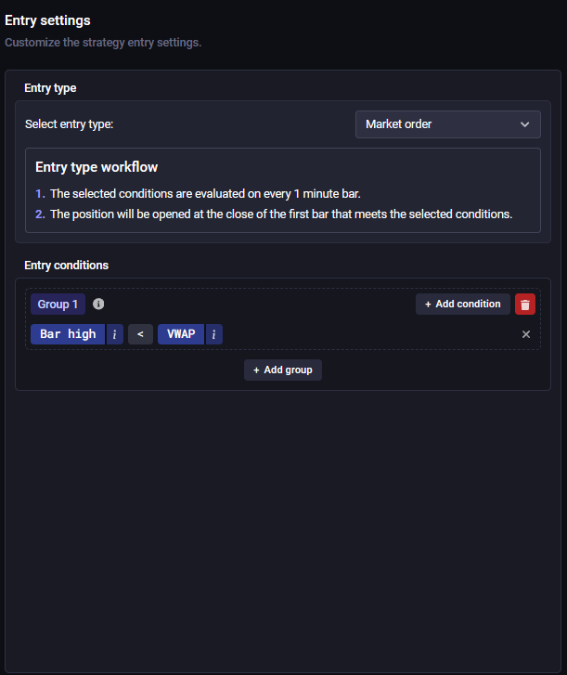Remove the Bar high < VWAP condition
Image resolution: width=567 pixels, height=675 pixels.
coord(525,334)
